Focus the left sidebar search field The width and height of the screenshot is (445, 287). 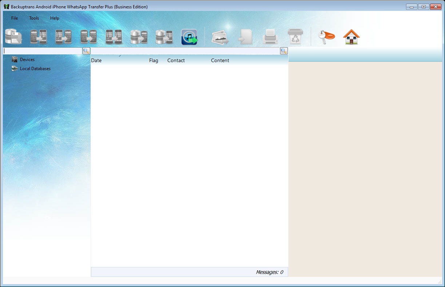point(43,51)
